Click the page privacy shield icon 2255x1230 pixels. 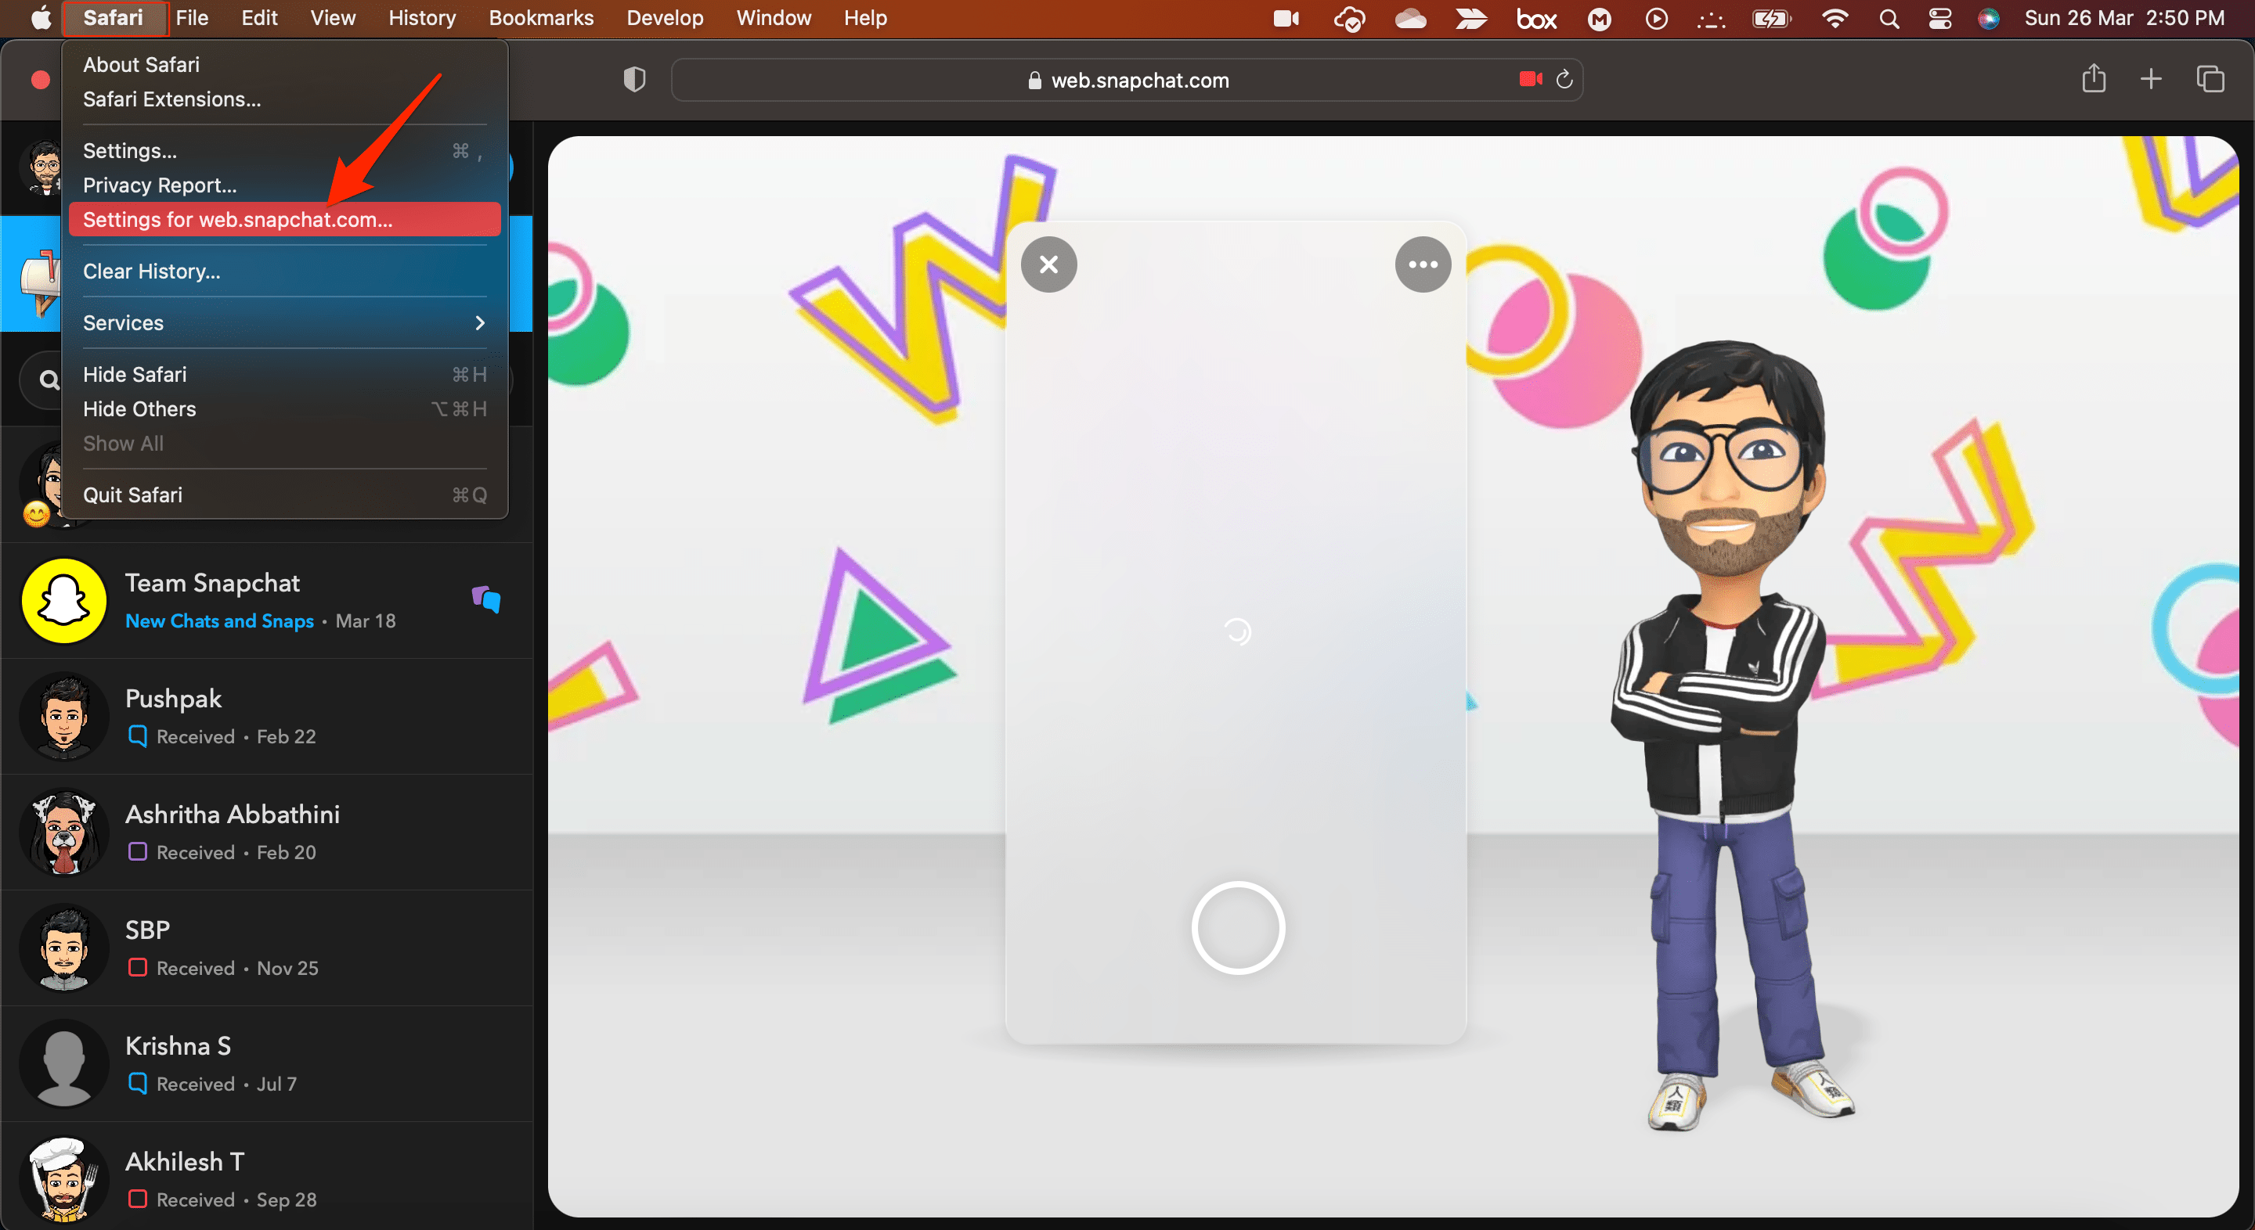coord(633,81)
